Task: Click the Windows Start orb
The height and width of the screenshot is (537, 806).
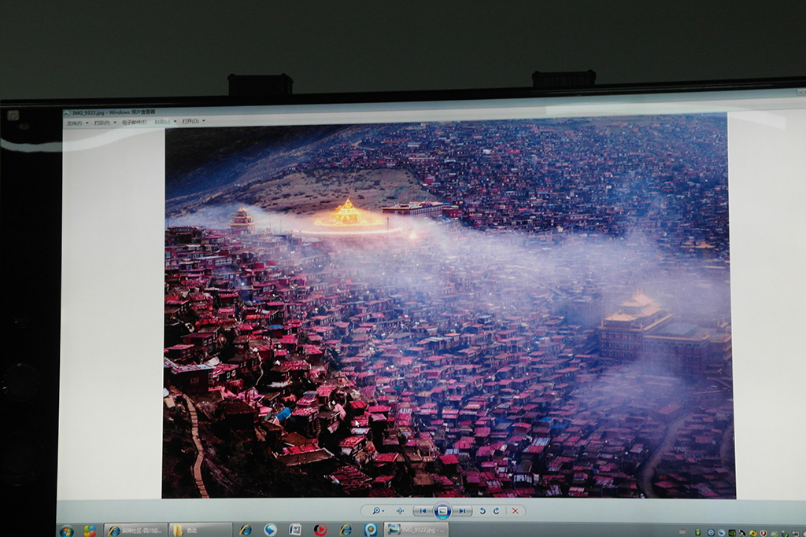Action: tap(66, 531)
